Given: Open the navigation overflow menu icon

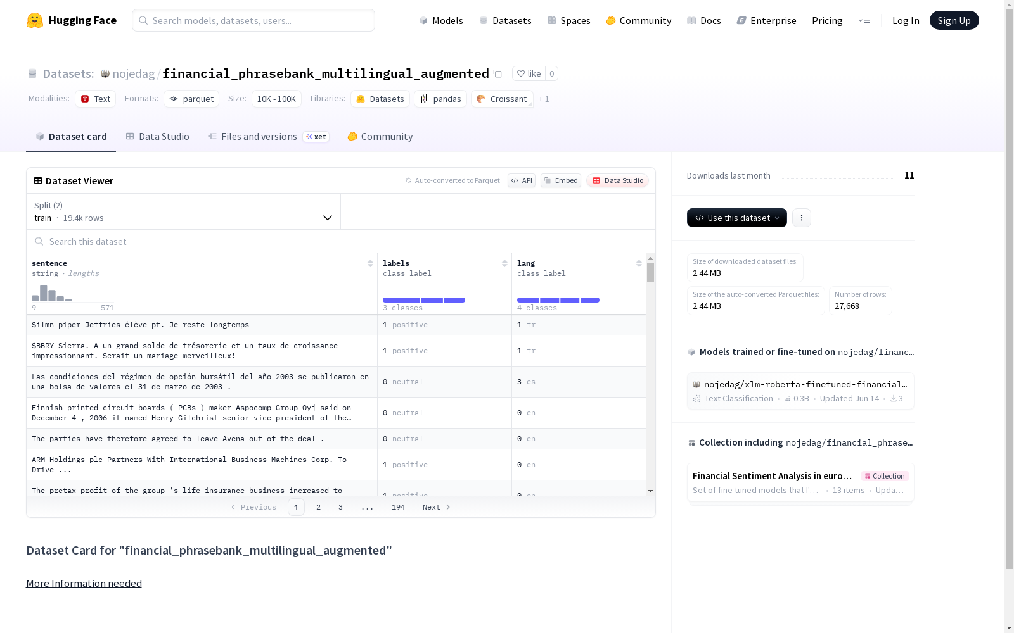Looking at the screenshot, I should [x=864, y=20].
